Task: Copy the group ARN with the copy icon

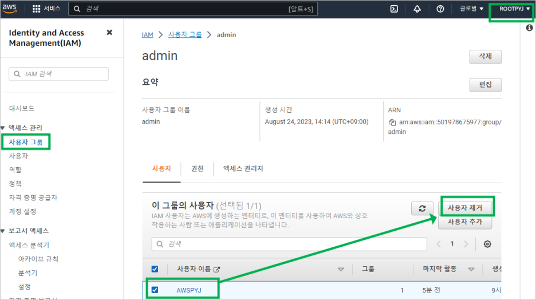Action: click(x=392, y=123)
